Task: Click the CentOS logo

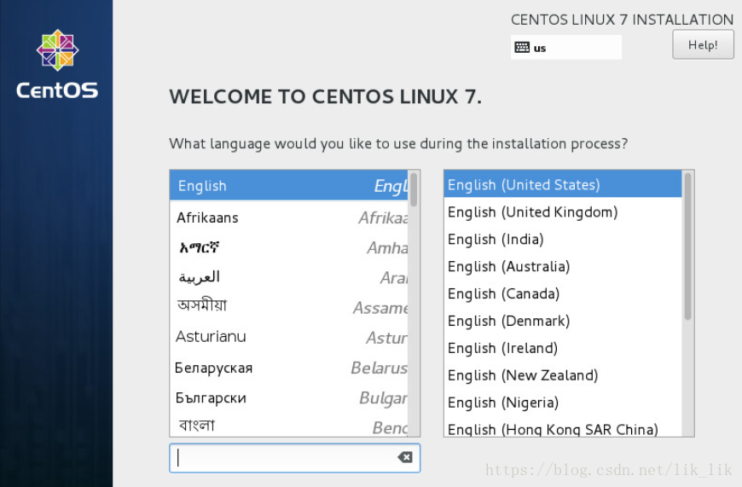Action: (57, 64)
